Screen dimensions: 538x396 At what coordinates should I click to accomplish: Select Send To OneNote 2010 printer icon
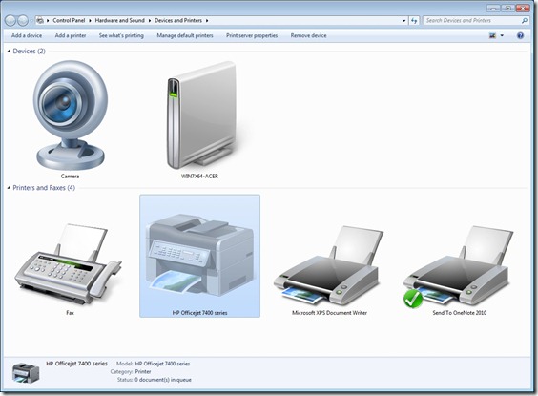pos(459,266)
